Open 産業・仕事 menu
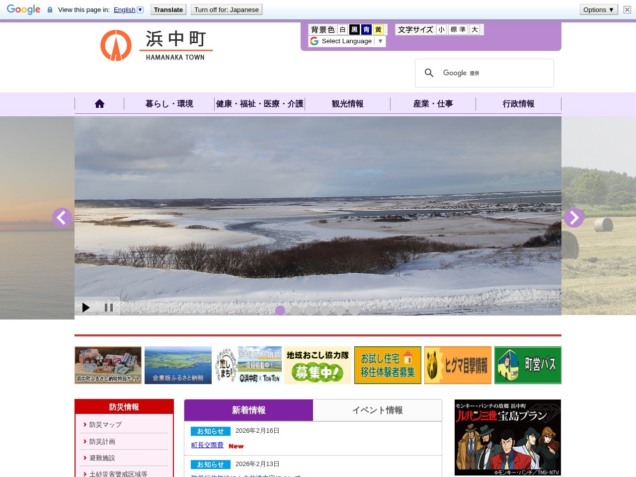The height and width of the screenshot is (477, 636). point(433,104)
